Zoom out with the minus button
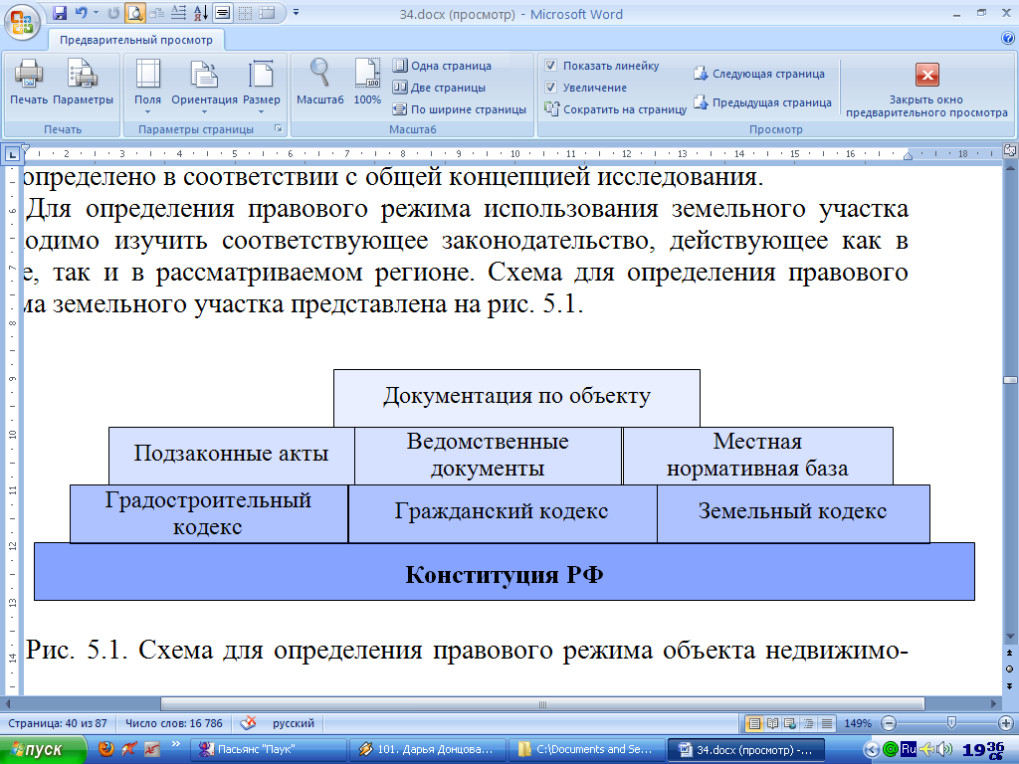 click(x=889, y=723)
